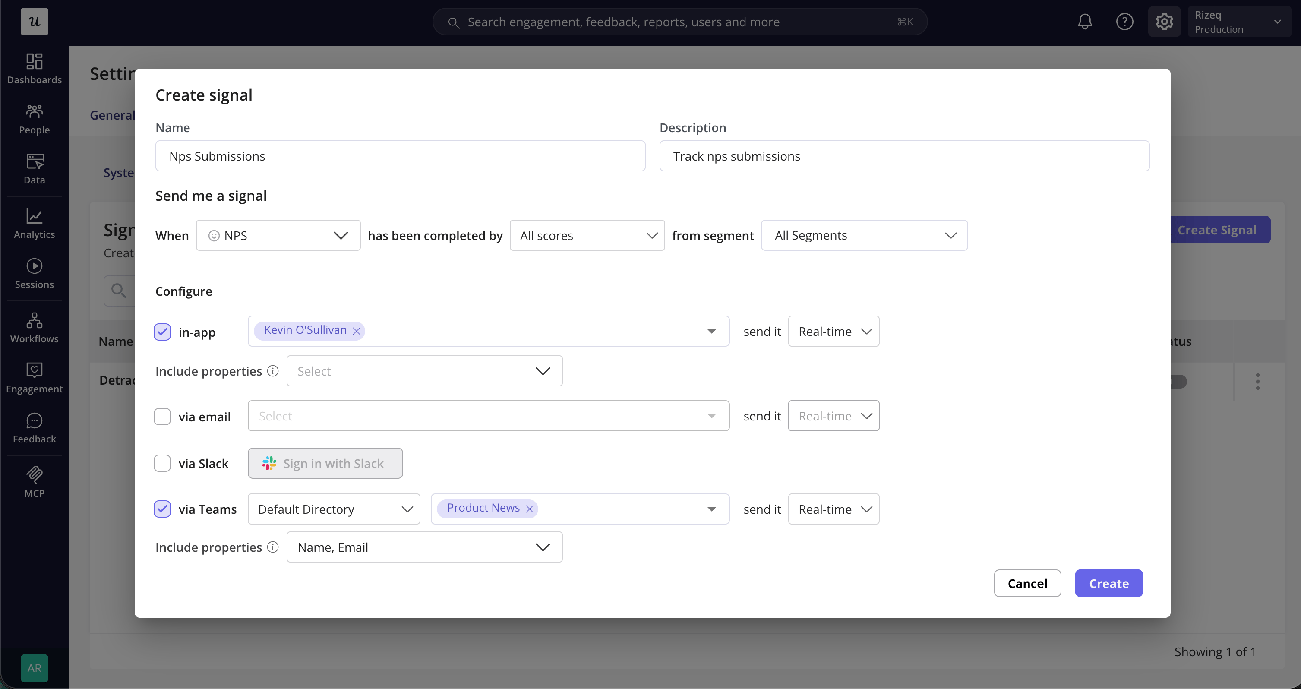Open the settings gear icon
Image resolution: width=1301 pixels, height=689 pixels.
[1164, 22]
